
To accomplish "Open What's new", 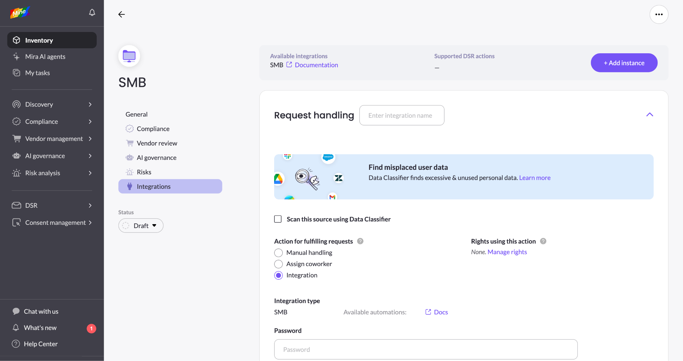I will (40, 328).
